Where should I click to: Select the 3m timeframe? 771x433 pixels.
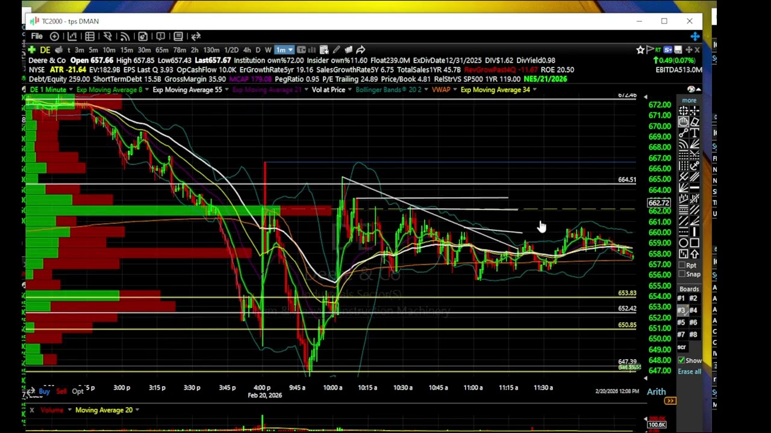tap(80, 50)
